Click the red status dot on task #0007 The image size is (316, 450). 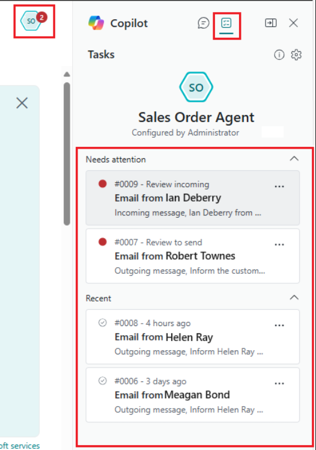pos(103,242)
